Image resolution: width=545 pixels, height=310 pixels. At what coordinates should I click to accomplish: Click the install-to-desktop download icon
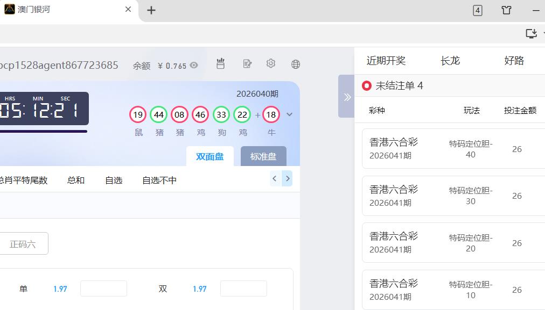coord(531,34)
